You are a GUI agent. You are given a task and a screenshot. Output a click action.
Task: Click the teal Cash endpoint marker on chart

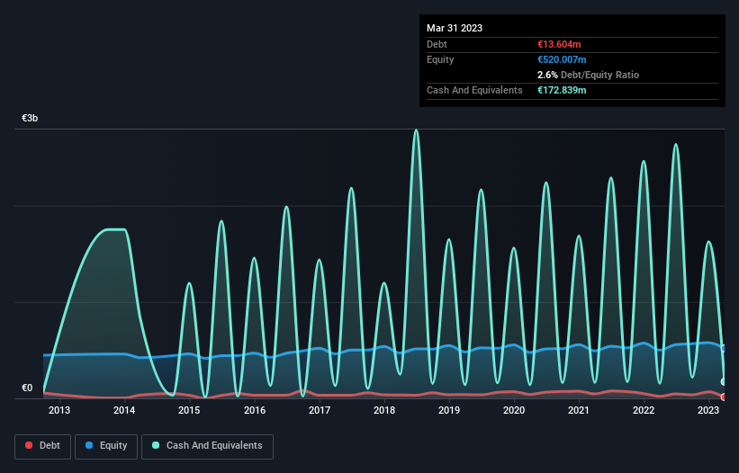click(x=724, y=381)
